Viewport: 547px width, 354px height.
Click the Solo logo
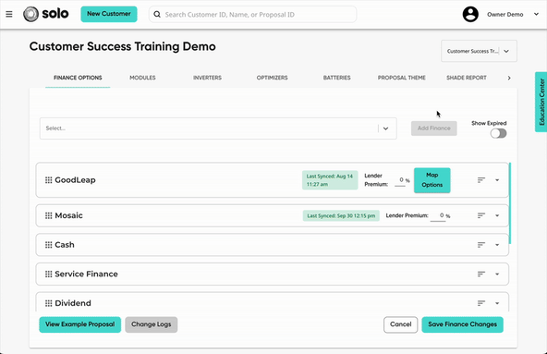pos(46,14)
